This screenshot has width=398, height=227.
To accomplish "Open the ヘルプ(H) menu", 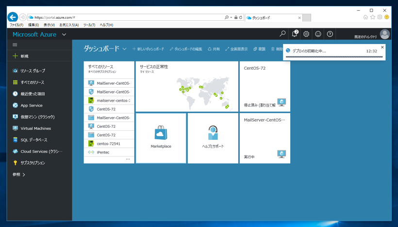I will [x=106, y=25].
